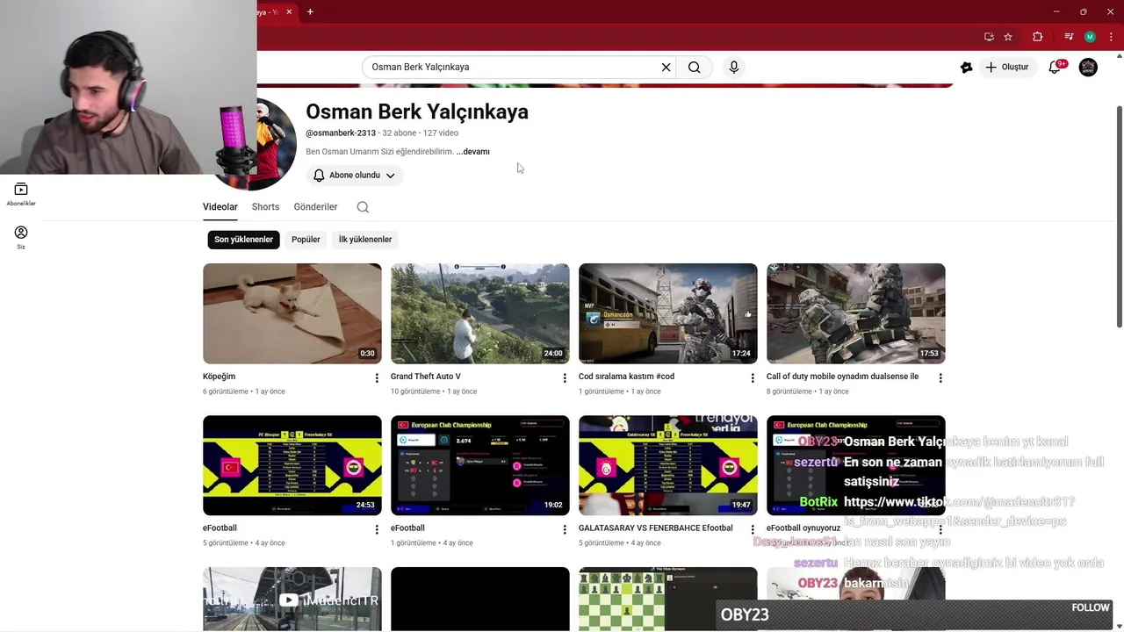Screen dimensions: 1124x632
Task: Click Call of duty mobile oynadım title
Action: click(x=843, y=377)
